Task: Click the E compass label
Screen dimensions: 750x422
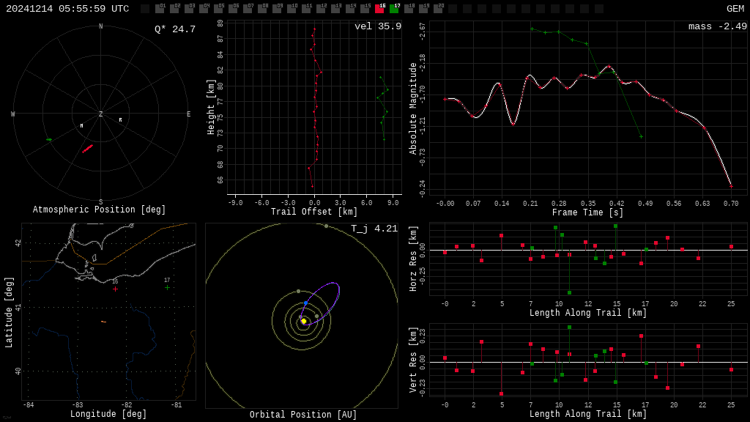Action: click(188, 114)
